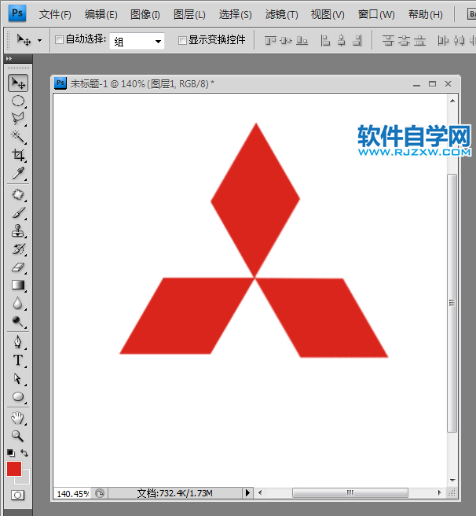Distribute bottom edges of layers
The width and height of the screenshot is (476, 516).
419,41
